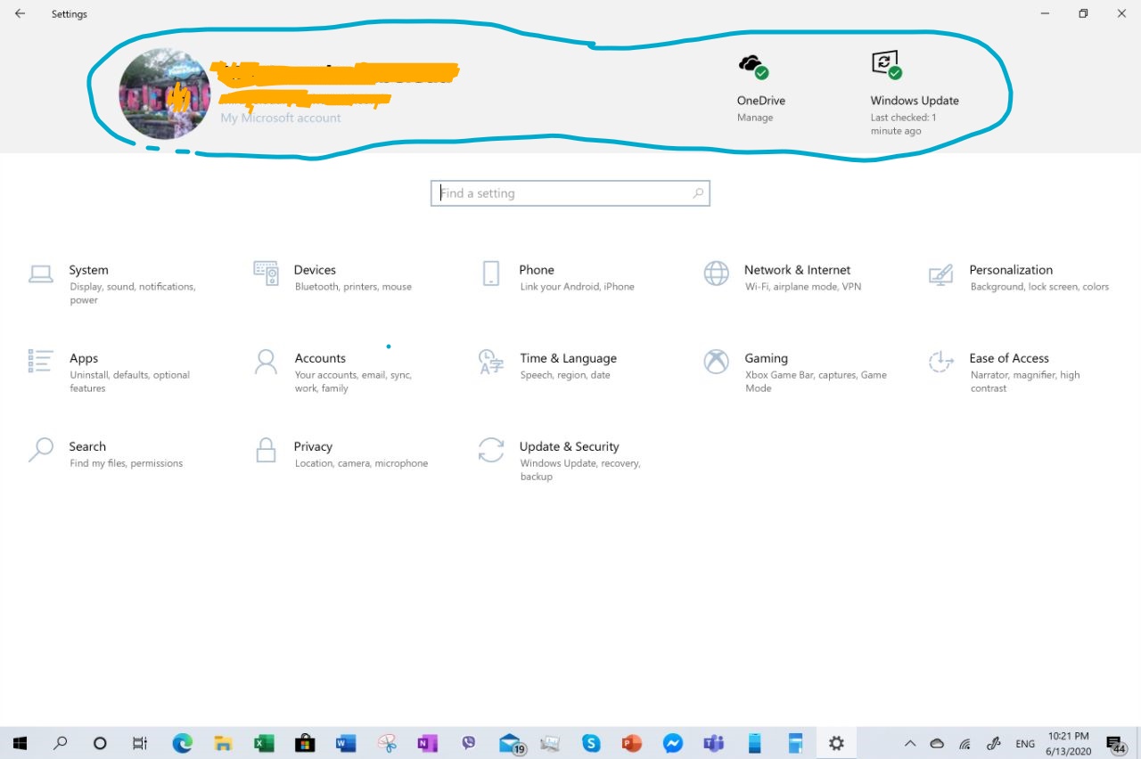Launch Microsoft Edge from taskbar
This screenshot has height=759, width=1141.
coord(182,743)
